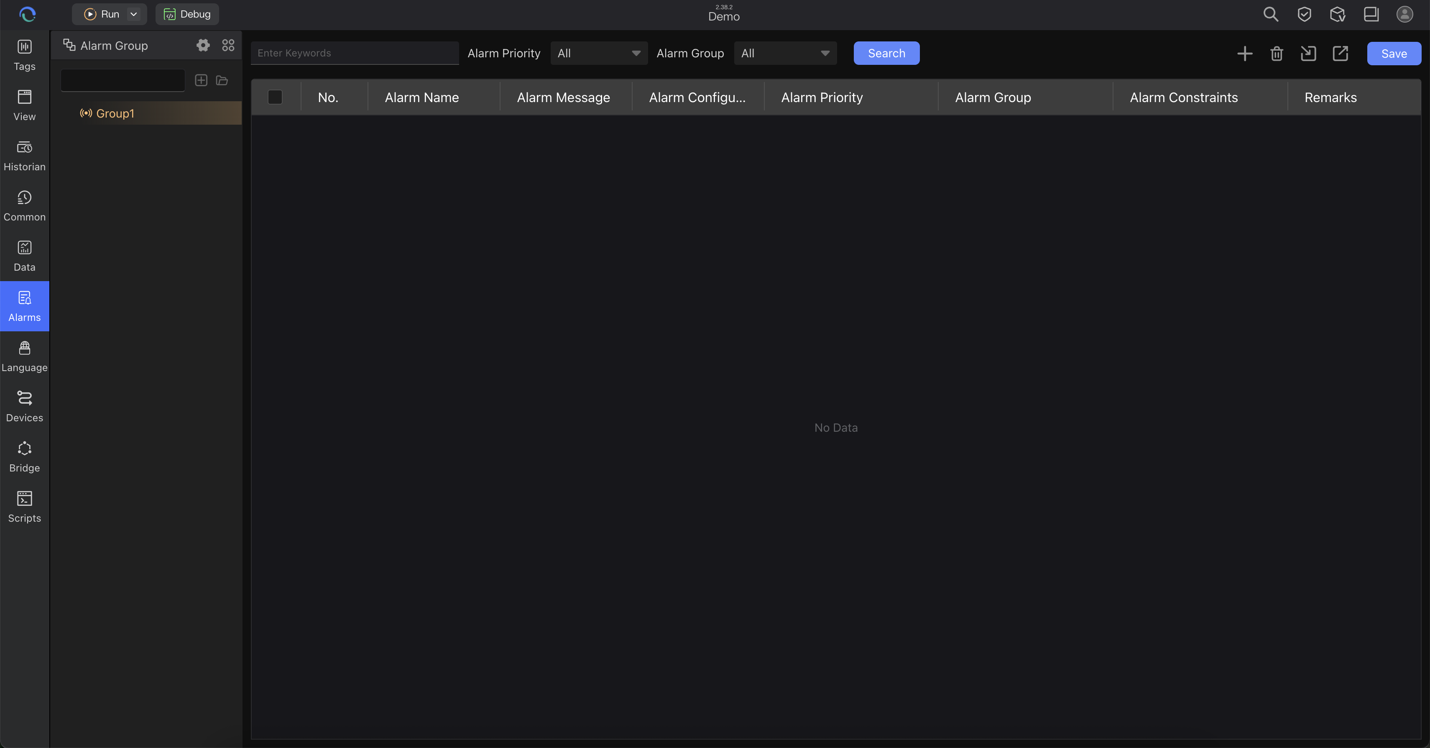Select Group1 in the alarm group tree
The image size is (1430, 748).
tap(115, 113)
